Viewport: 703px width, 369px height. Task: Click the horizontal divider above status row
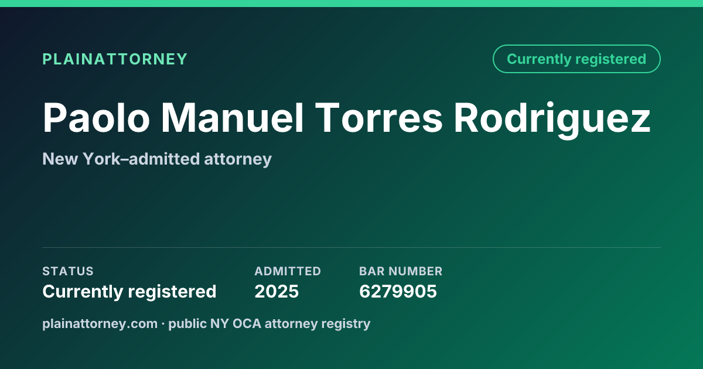click(x=351, y=247)
